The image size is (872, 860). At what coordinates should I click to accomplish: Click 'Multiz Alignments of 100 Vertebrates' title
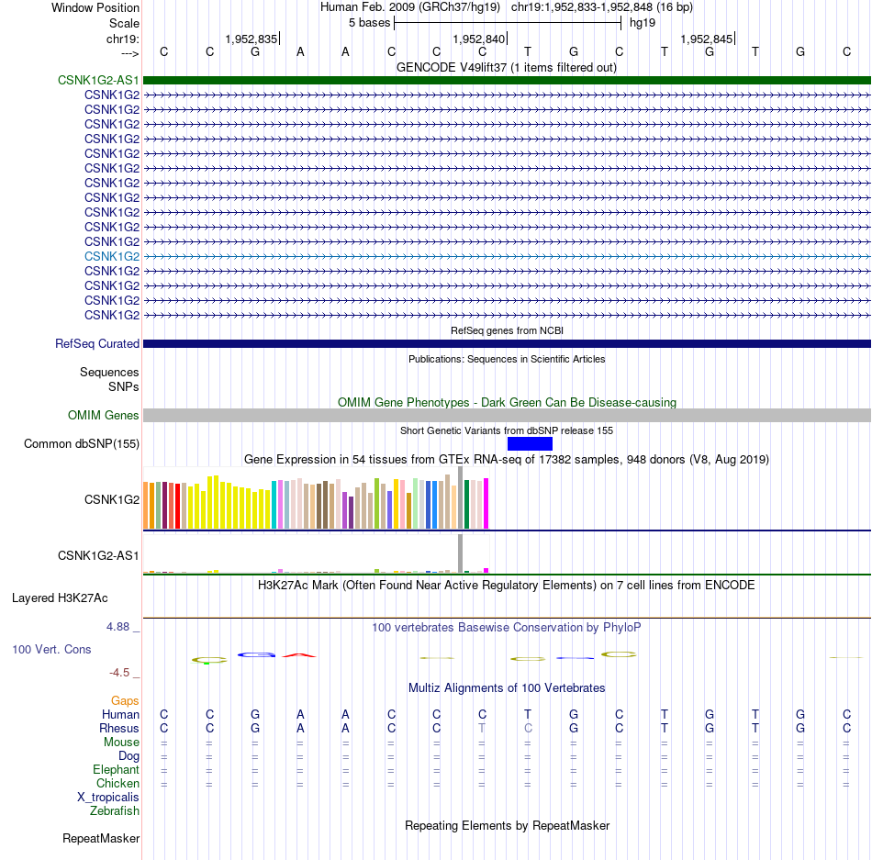tap(507, 687)
